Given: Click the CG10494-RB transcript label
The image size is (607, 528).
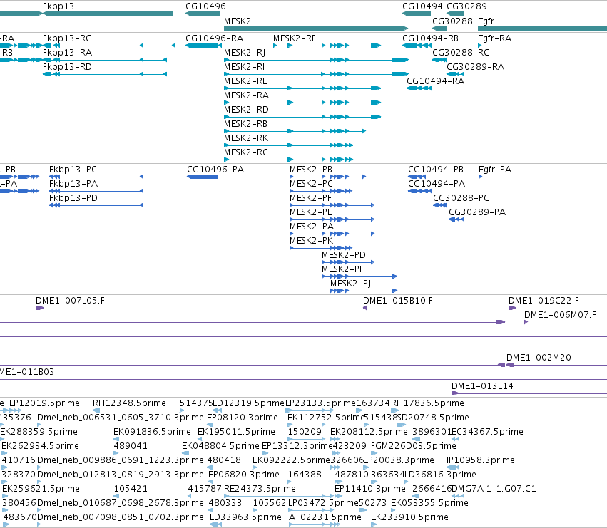Looking at the screenshot, I should pos(431,38).
